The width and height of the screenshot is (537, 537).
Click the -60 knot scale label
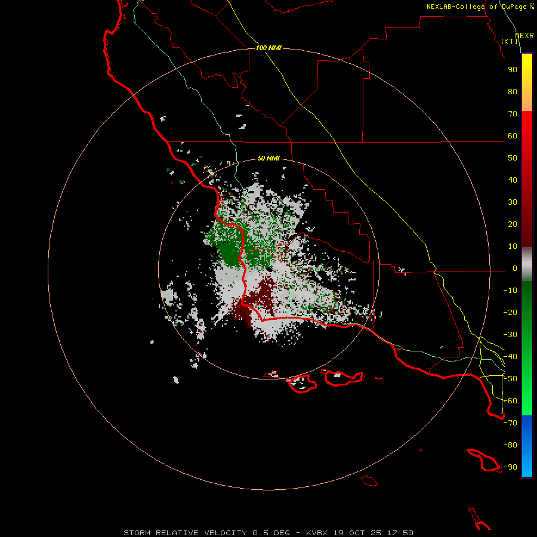(510, 401)
